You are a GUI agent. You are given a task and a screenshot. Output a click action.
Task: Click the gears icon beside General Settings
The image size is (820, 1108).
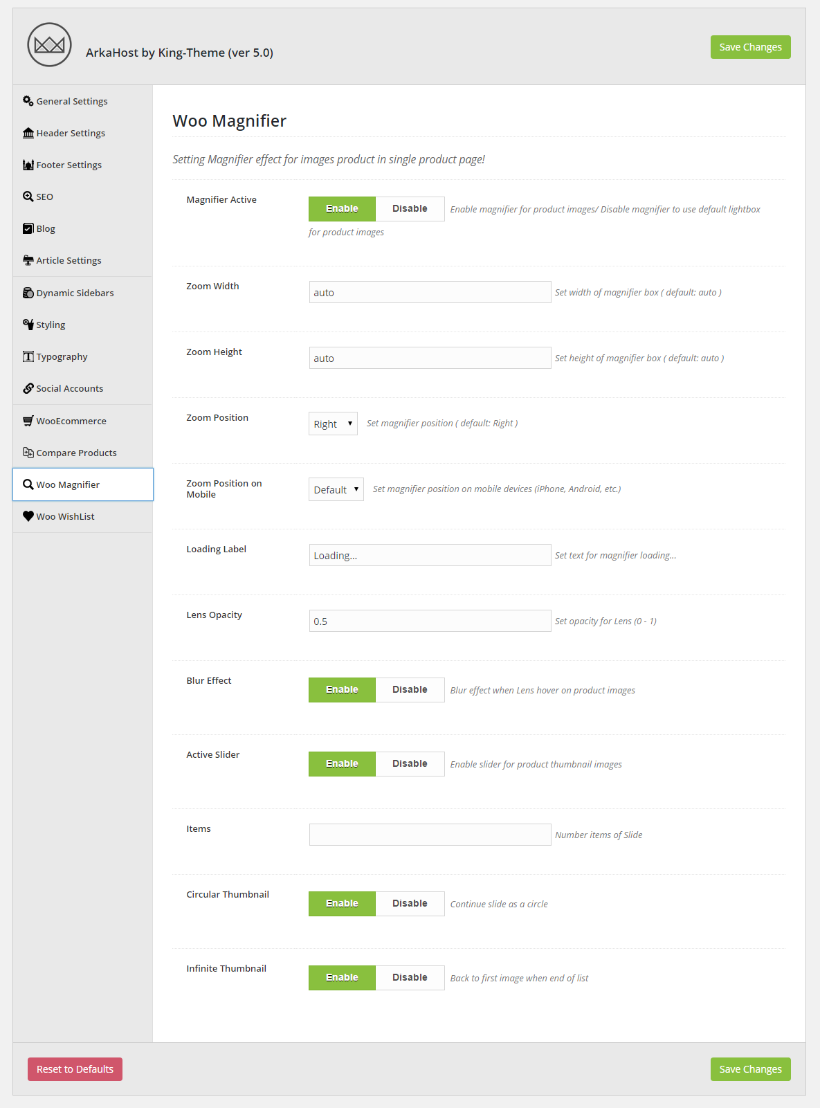click(x=28, y=101)
